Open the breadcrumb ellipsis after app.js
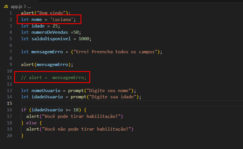Image resolution: width=243 pixels, height=149 pixels. point(29,7)
